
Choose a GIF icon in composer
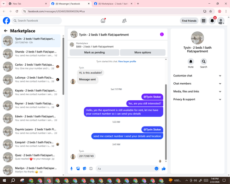(x=91, y=169)
